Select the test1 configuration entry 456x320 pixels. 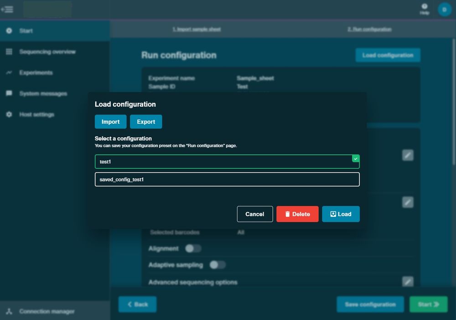click(227, 162)
